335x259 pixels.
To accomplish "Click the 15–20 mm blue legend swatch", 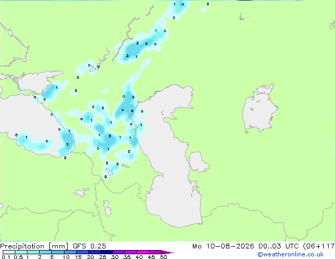I will click(82, 252).
